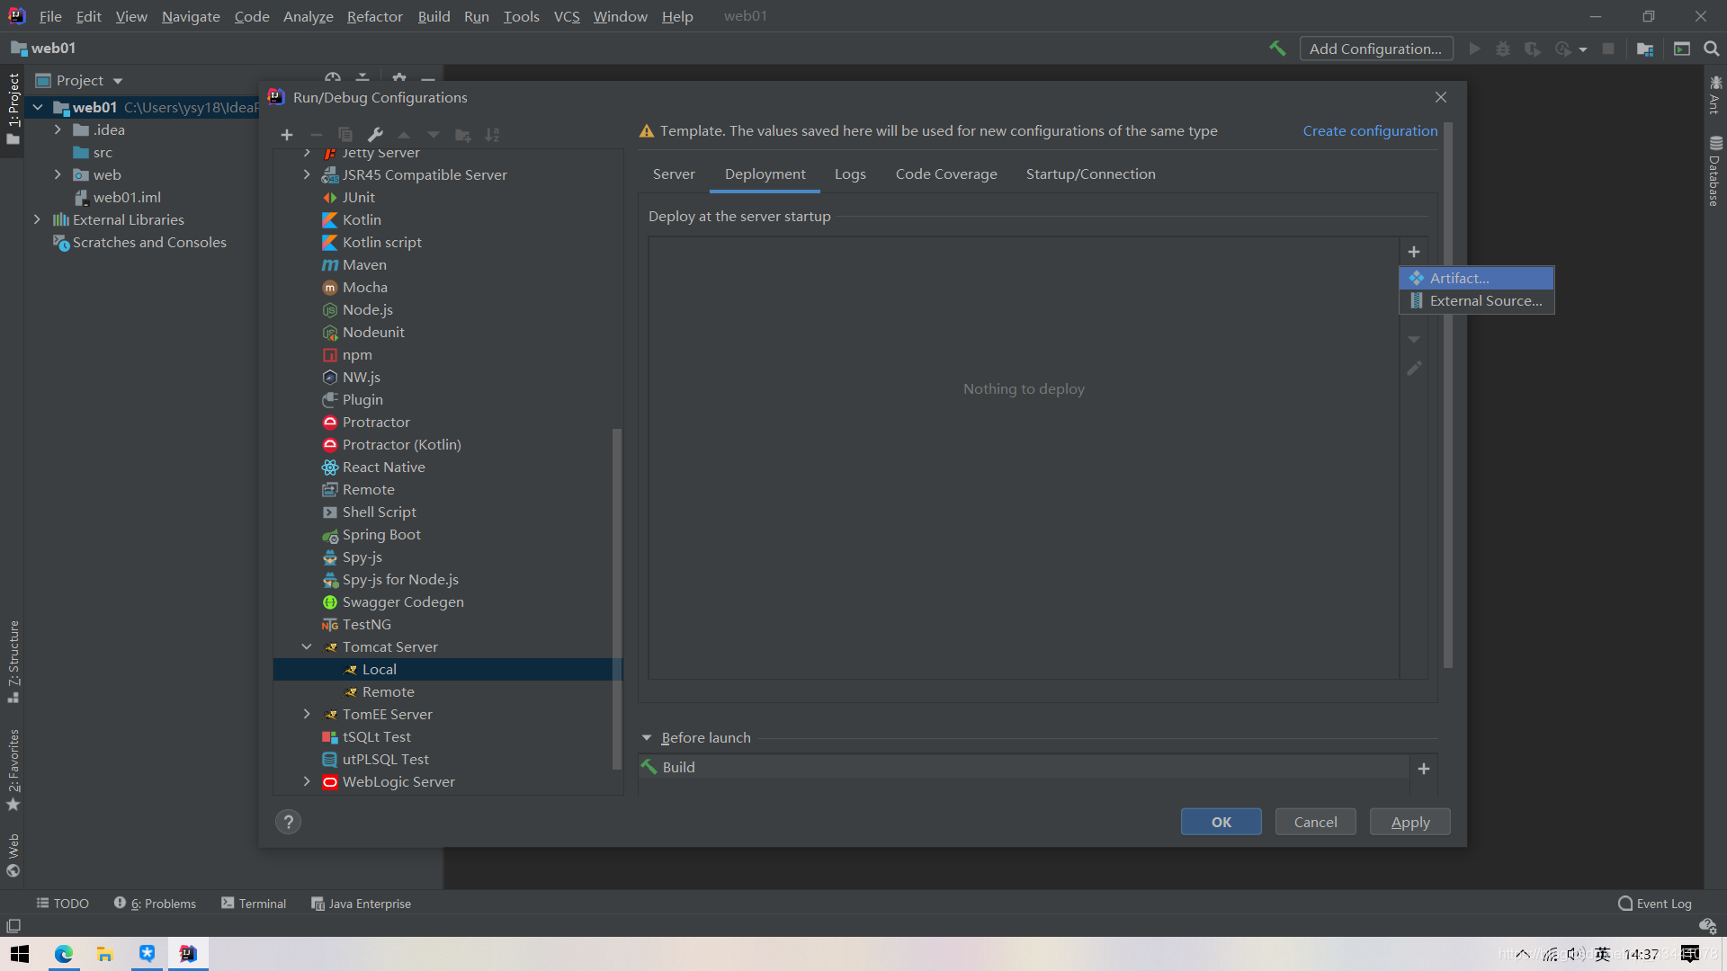Screen dimensions: 1727x971
Task: Click the green Build hammer icon
Action: click(x=1277, y=49)
